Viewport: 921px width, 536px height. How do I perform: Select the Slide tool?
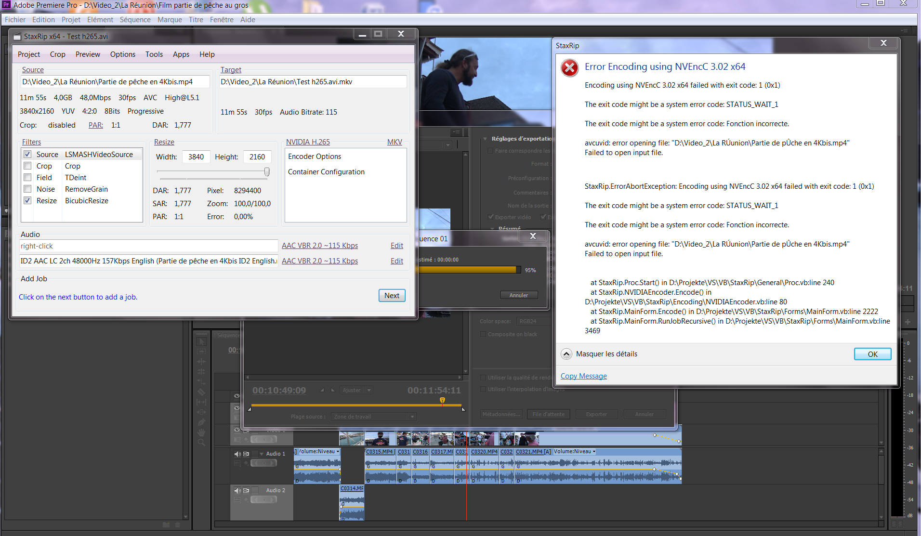click(201, 412)
